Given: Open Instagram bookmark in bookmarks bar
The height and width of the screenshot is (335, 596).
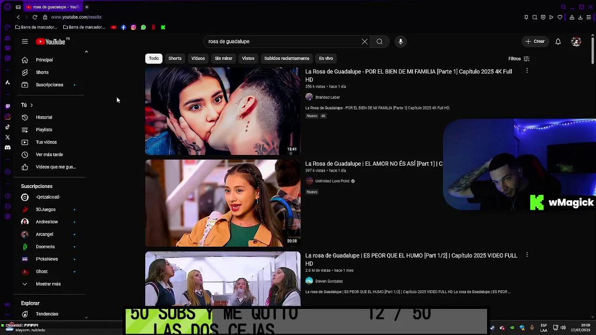Looking at the screenshot, I should pyautogui.click(x=133, y=27).
